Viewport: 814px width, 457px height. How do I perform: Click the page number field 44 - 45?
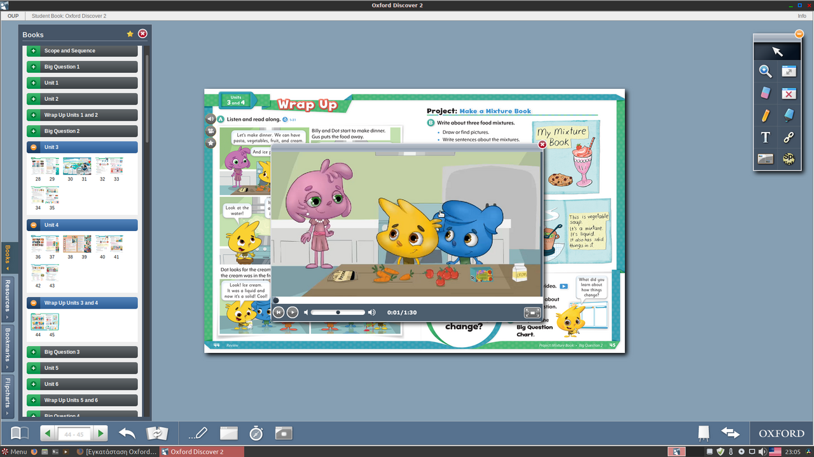point(74,434)
